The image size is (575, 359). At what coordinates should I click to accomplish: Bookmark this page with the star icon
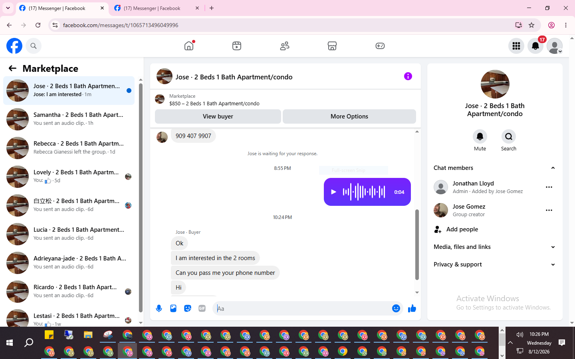pos(531,25)
